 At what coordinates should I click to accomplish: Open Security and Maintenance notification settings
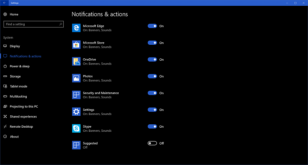tap(101, 93)
